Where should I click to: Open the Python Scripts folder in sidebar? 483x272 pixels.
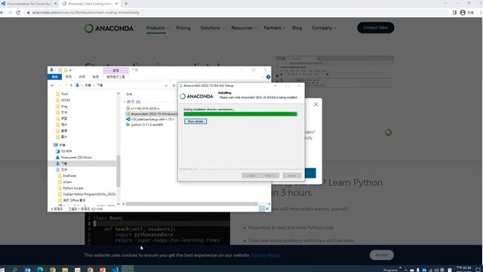(70, 188)
